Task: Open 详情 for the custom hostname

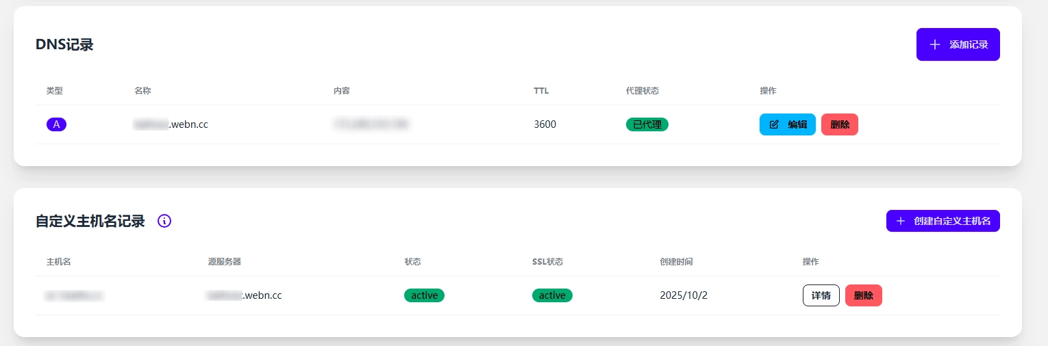Action: click(821, 295)
